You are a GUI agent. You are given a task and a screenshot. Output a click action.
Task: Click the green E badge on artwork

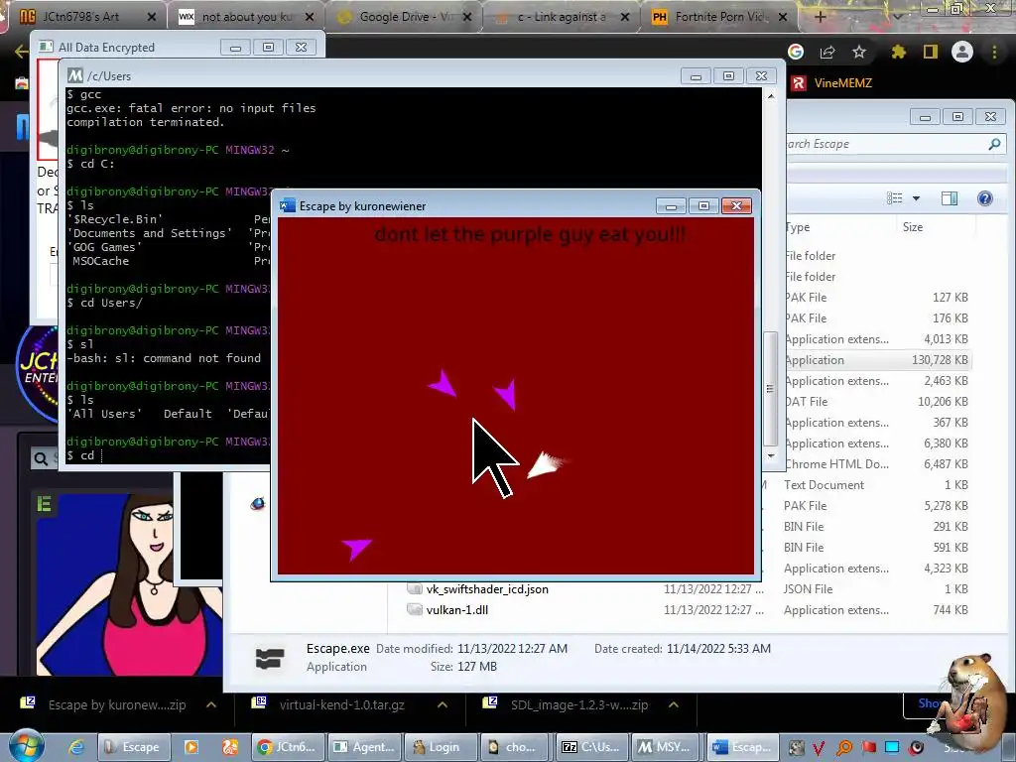point(44,503)
